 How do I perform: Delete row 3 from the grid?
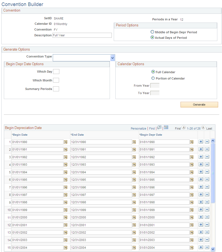207,157
